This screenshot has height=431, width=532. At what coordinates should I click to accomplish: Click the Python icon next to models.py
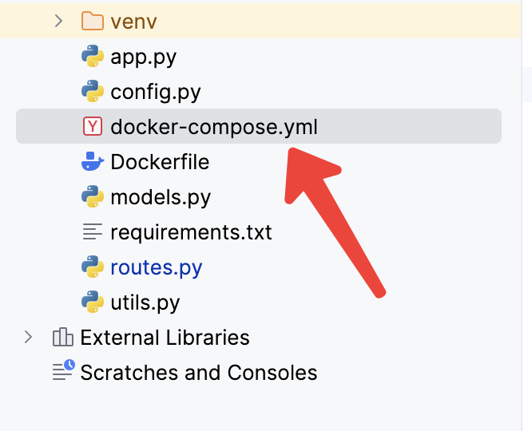pyautogui.click(x=93, y=196)
